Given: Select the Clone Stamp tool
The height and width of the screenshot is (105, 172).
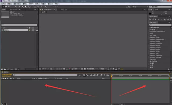Looking at the screenshot, I should [x=35, y=6].
